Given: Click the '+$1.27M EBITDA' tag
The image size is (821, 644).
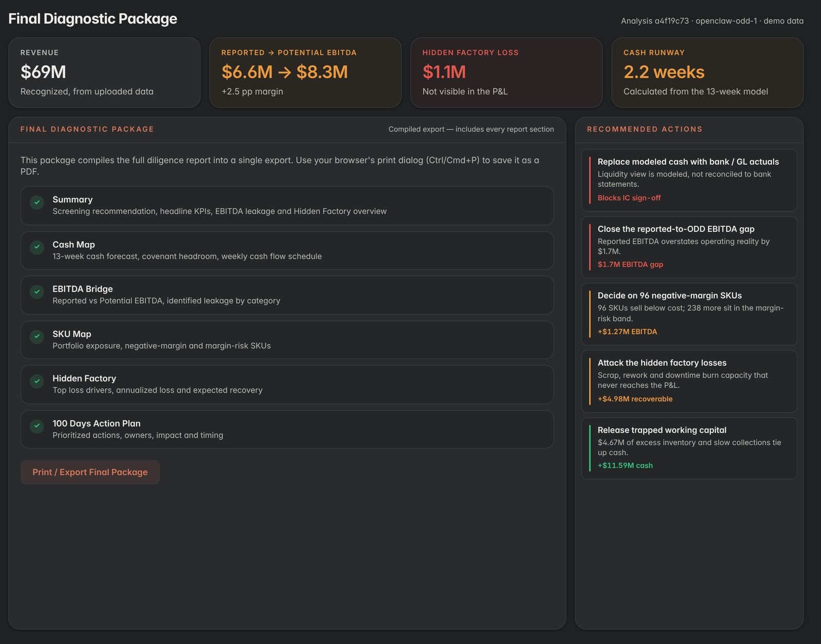Looking at the screenshot, I should coord(627,332).
